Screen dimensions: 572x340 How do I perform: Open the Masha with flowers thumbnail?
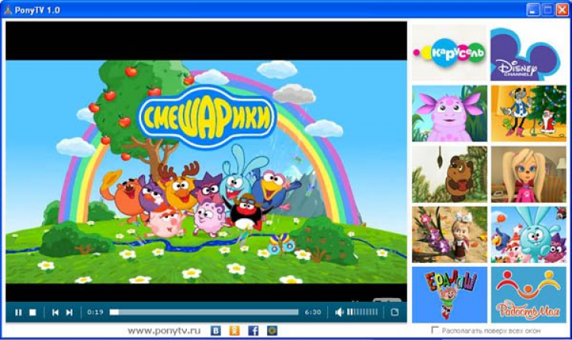[x=449, y=235]
